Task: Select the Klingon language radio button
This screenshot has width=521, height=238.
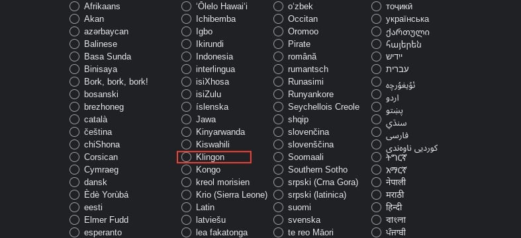Action: click(187, 157)
